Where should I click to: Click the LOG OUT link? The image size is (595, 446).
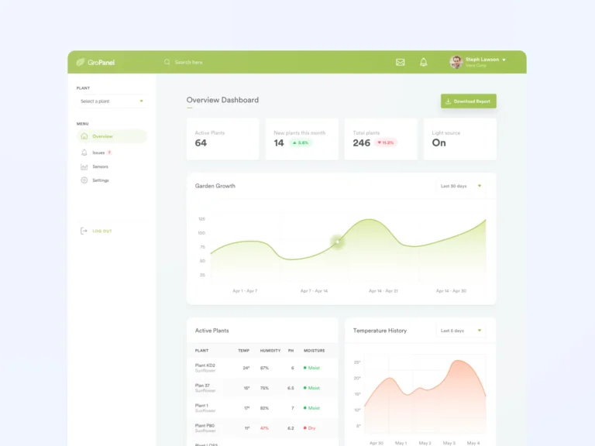tap(102, 231)
